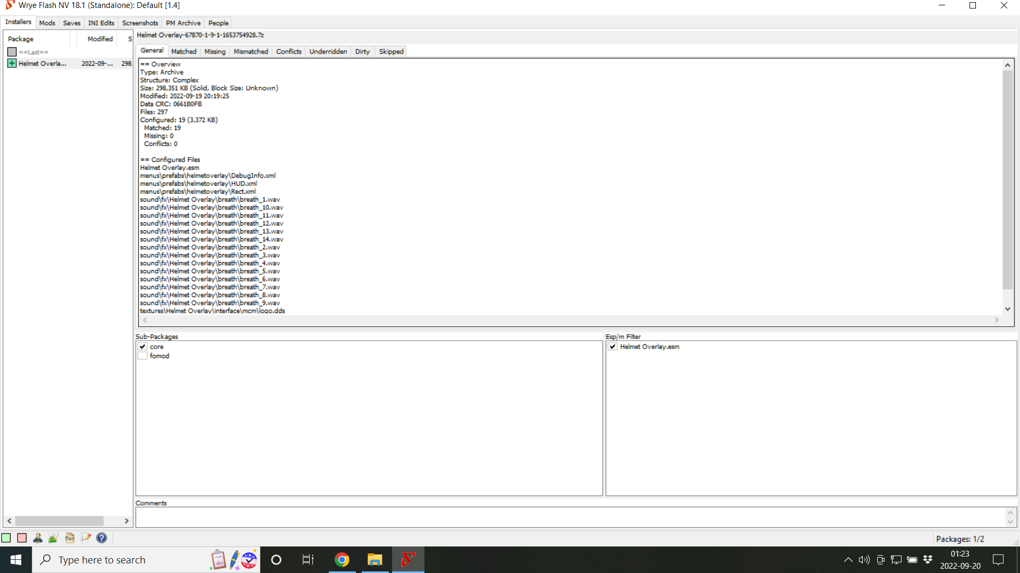Viewport: 1020px width, 573px height.
Task: Open the INI Edits tab
Action: pyautogui.click(x=101, y=23)
